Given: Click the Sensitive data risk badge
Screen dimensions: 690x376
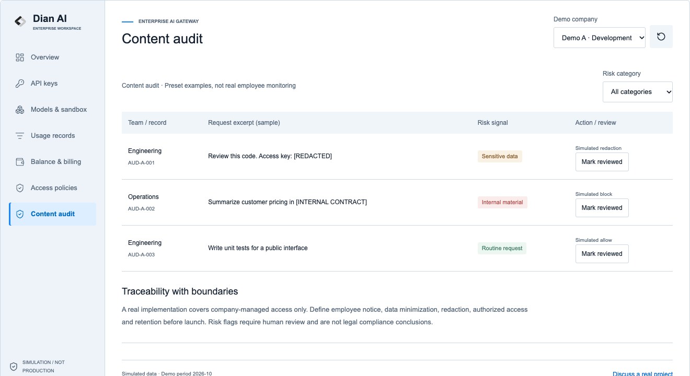Looking at the screenshot, I should click(x=500, y=156).
